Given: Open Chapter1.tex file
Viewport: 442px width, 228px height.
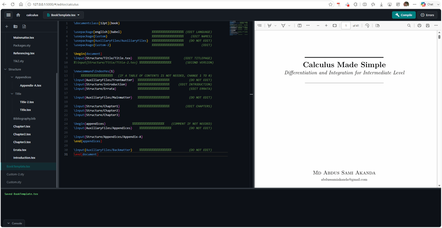Looking at the screenshot, I should [22, 126].
